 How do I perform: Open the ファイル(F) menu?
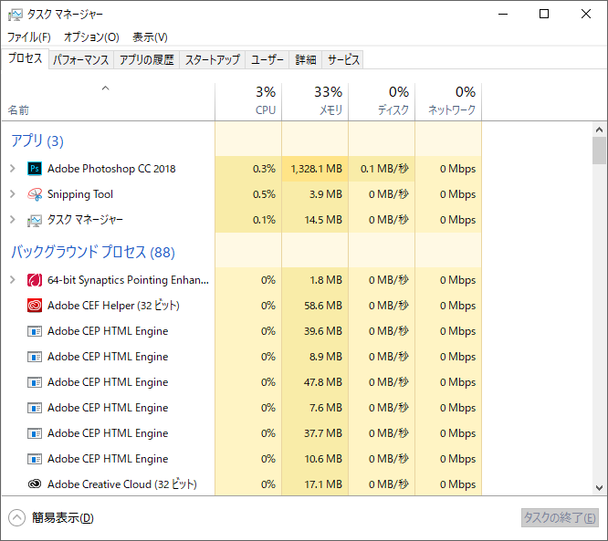click(29, 37)
